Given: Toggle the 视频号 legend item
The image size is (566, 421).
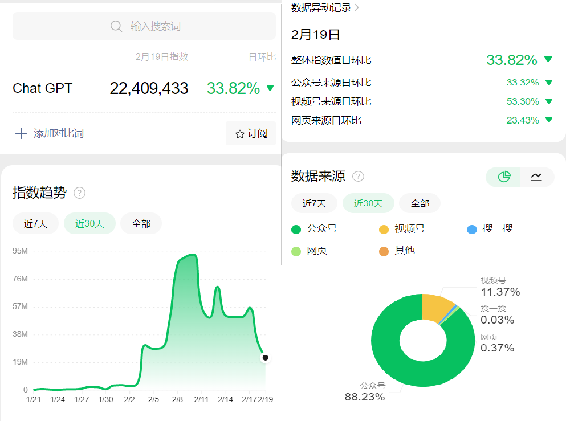Looking at the screenshot, I should pos(397,228).
